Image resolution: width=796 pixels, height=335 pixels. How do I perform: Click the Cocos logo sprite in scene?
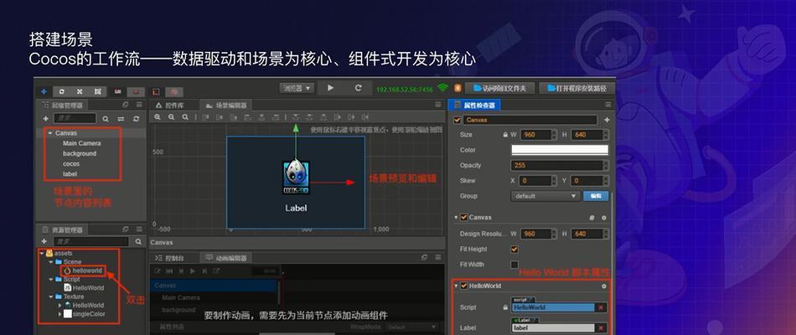(x=296, y=178)
